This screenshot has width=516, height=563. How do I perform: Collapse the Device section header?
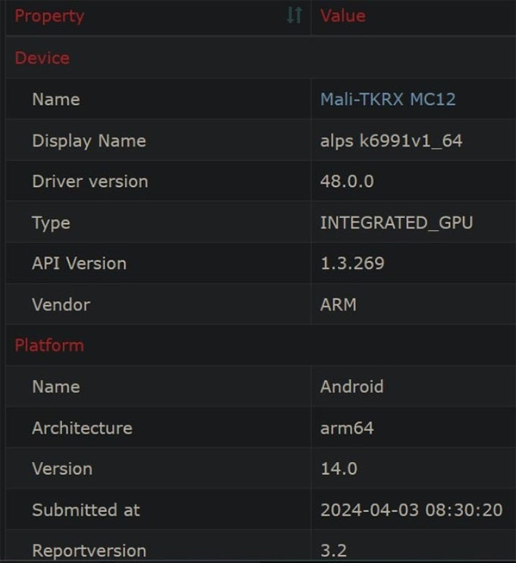click(x=42, y=59)
